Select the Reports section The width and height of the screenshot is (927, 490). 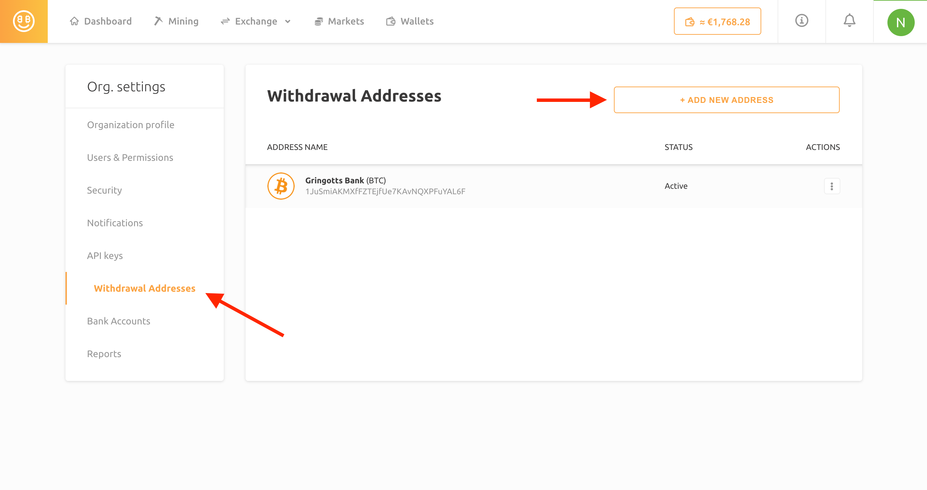103,353
